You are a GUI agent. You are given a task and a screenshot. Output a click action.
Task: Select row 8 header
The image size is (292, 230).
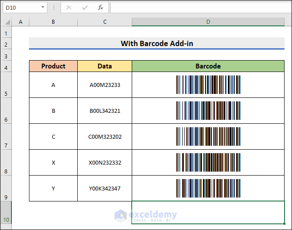tap(6, 162)
